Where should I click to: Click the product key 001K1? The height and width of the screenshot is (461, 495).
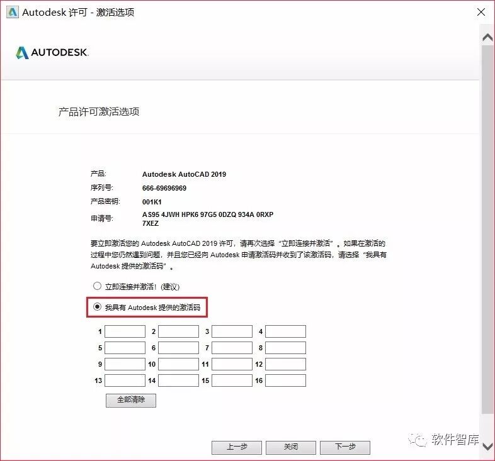pyautogui.click(x=152, y=202)
